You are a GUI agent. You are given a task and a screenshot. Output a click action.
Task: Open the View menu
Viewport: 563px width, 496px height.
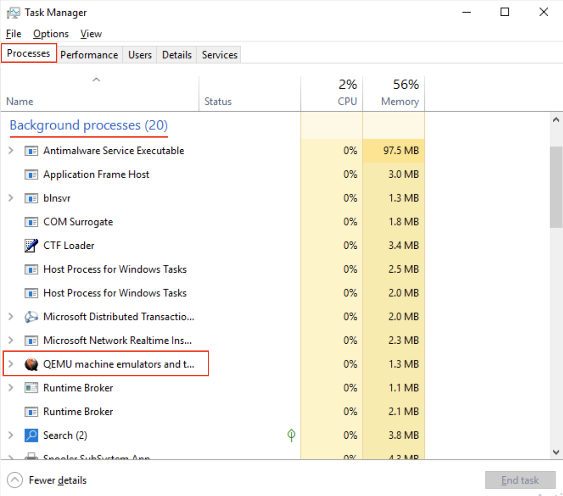(91, 34)
